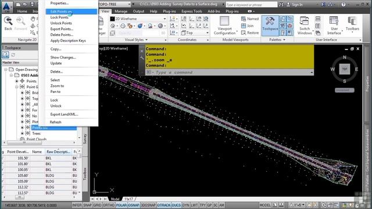Expand the Palettes panel dropdown
Viewport: 372px width, 209px height.
click(x=277, y=40)
